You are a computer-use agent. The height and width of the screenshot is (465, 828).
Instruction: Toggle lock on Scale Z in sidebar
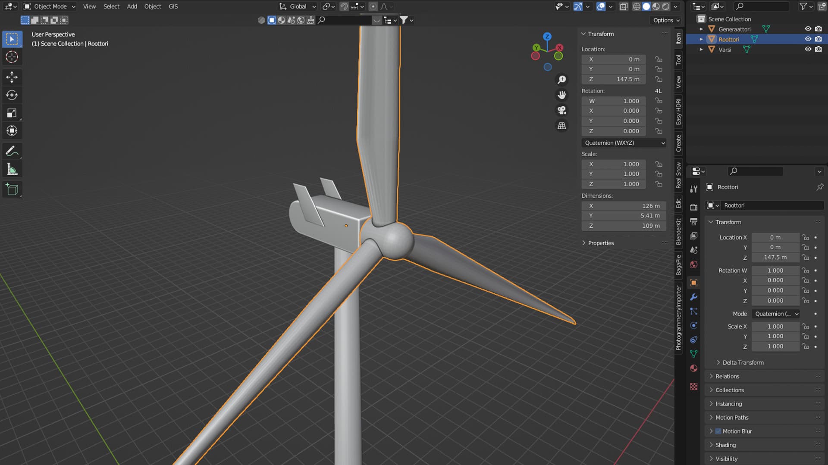659,184
